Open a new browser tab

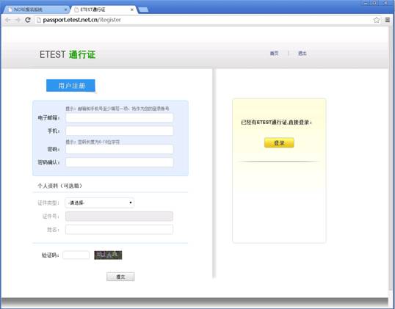(x=143, y=10)
